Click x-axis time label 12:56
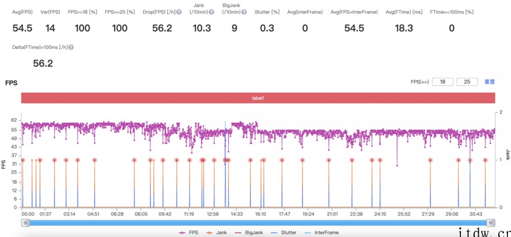Viewport: 511px width, 237px height. (x=213, y=214)
